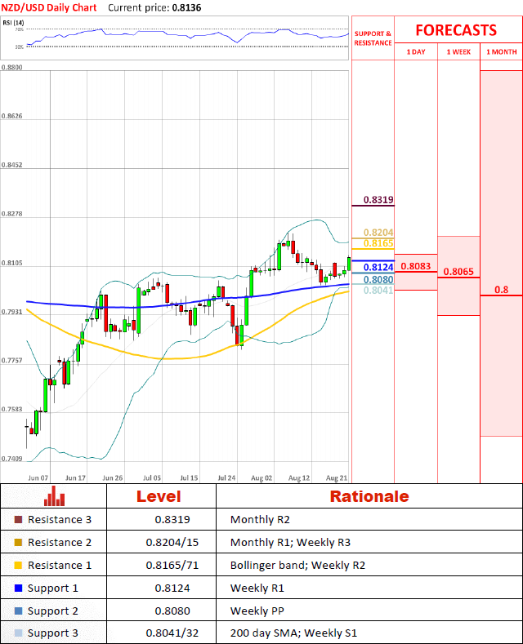Click the FORECASTS heading
Image resolution: width=523 pixels, height=644 pixels.
tap(455, 30)
